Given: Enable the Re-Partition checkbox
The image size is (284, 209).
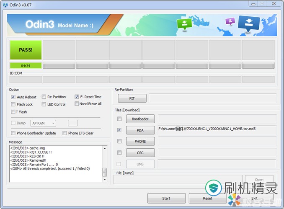Looking at the screenshot, I should pos(44,97).
